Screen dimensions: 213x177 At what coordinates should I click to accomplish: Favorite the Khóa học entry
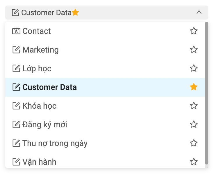coord(194,106)
